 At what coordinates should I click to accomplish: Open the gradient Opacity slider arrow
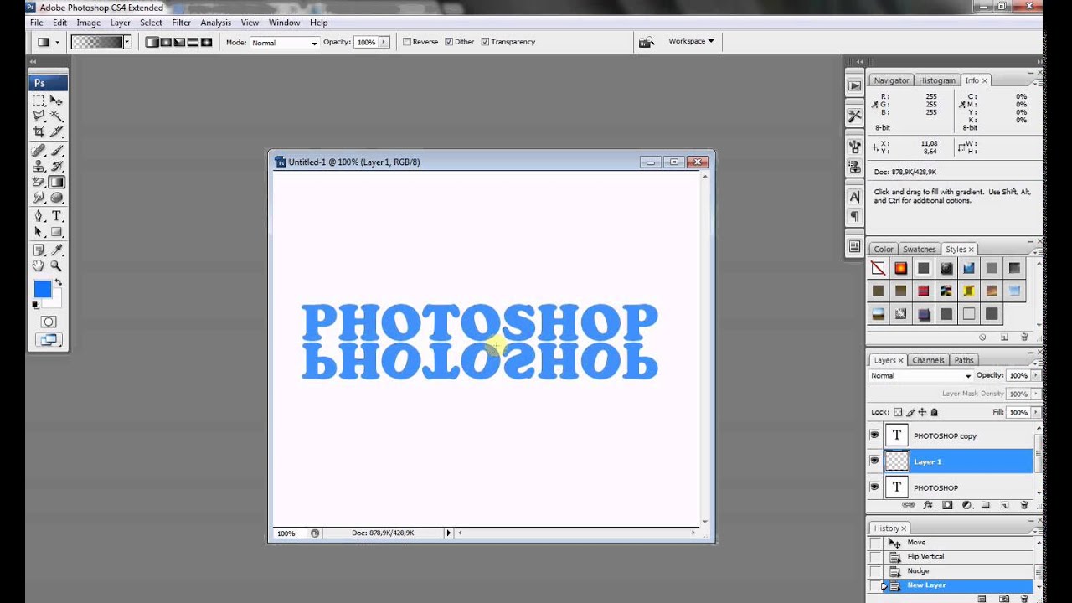(x=384, y=42)
